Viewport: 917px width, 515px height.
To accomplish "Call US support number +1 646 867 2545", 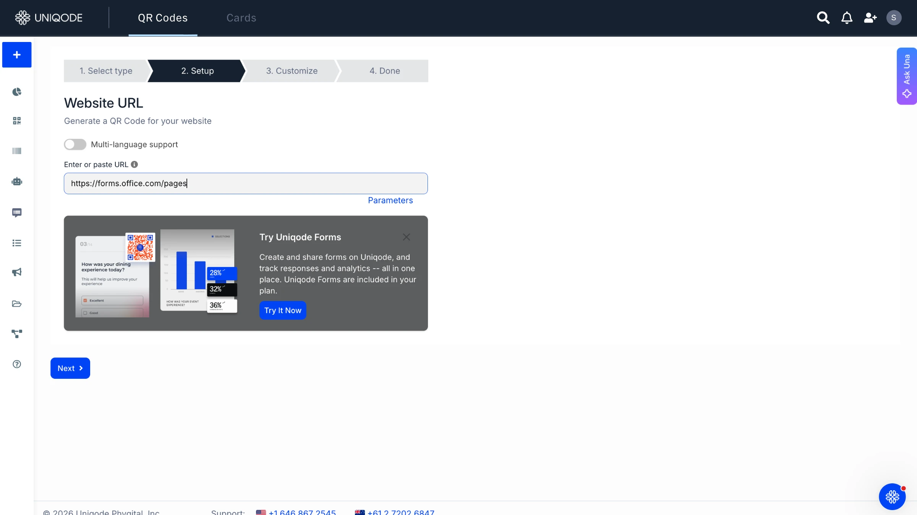I will click(x=302, y=512).
